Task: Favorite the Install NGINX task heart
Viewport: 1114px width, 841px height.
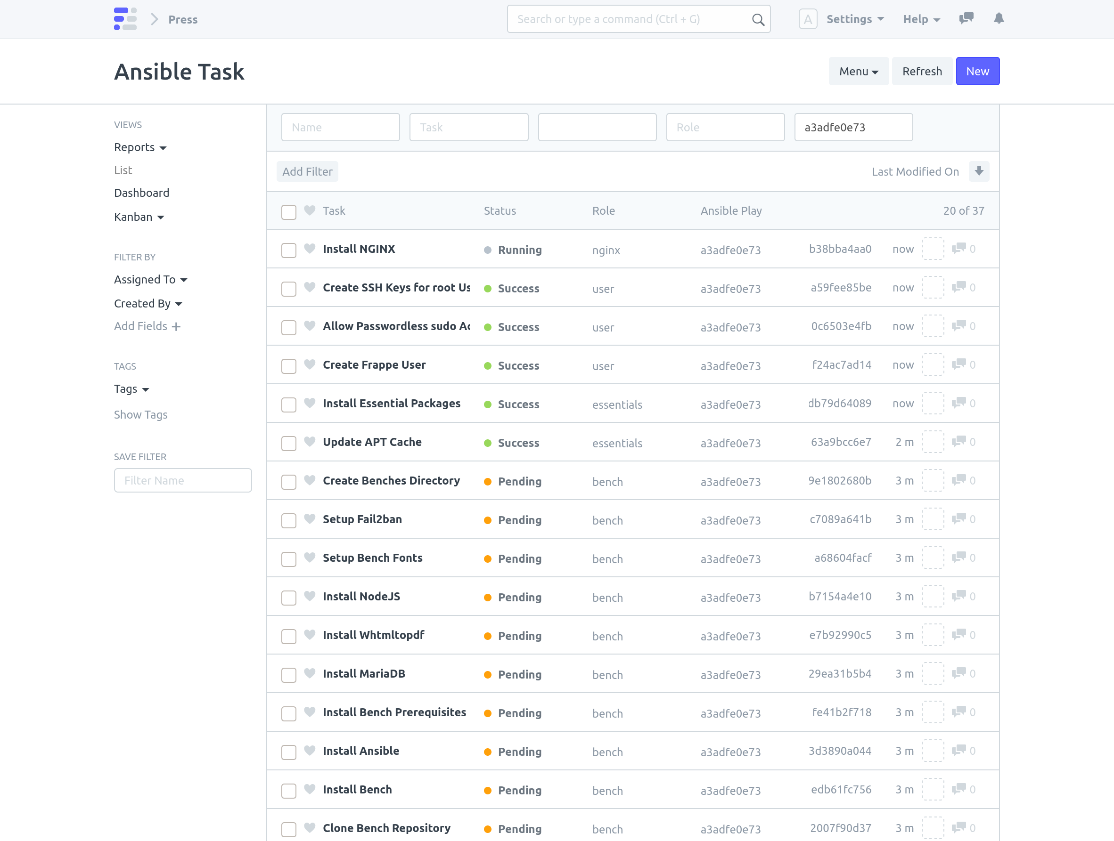Action: click(x=309, y=249)
